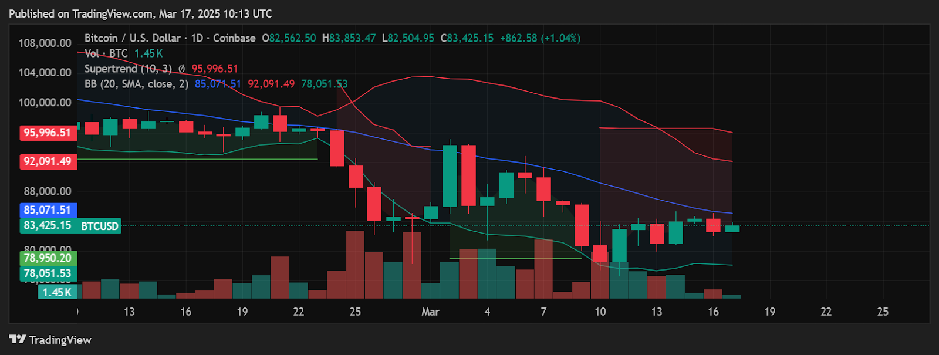Click the blue 85,071.51 price axis label
Viewport: 939px width, 355px height.
pos(48,210)
